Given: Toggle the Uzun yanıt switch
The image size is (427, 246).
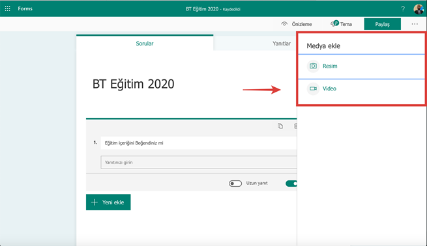Looking at the screenshot, I should (x=235, y=184).
